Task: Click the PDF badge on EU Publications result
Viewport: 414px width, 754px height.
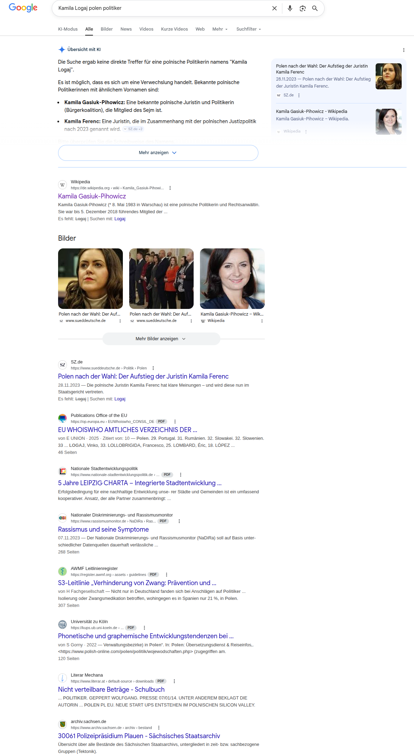Action: [162, 422]
